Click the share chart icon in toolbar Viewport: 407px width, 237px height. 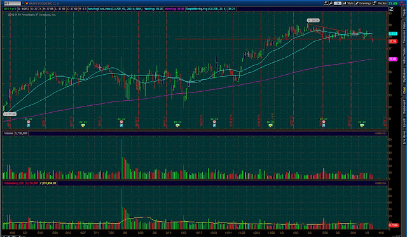point(326,3)
